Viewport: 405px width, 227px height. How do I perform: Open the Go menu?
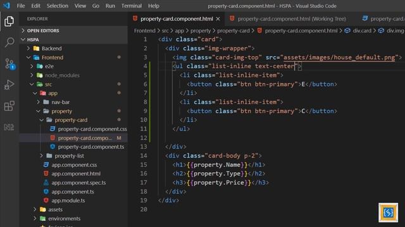[x=96, y=6]
